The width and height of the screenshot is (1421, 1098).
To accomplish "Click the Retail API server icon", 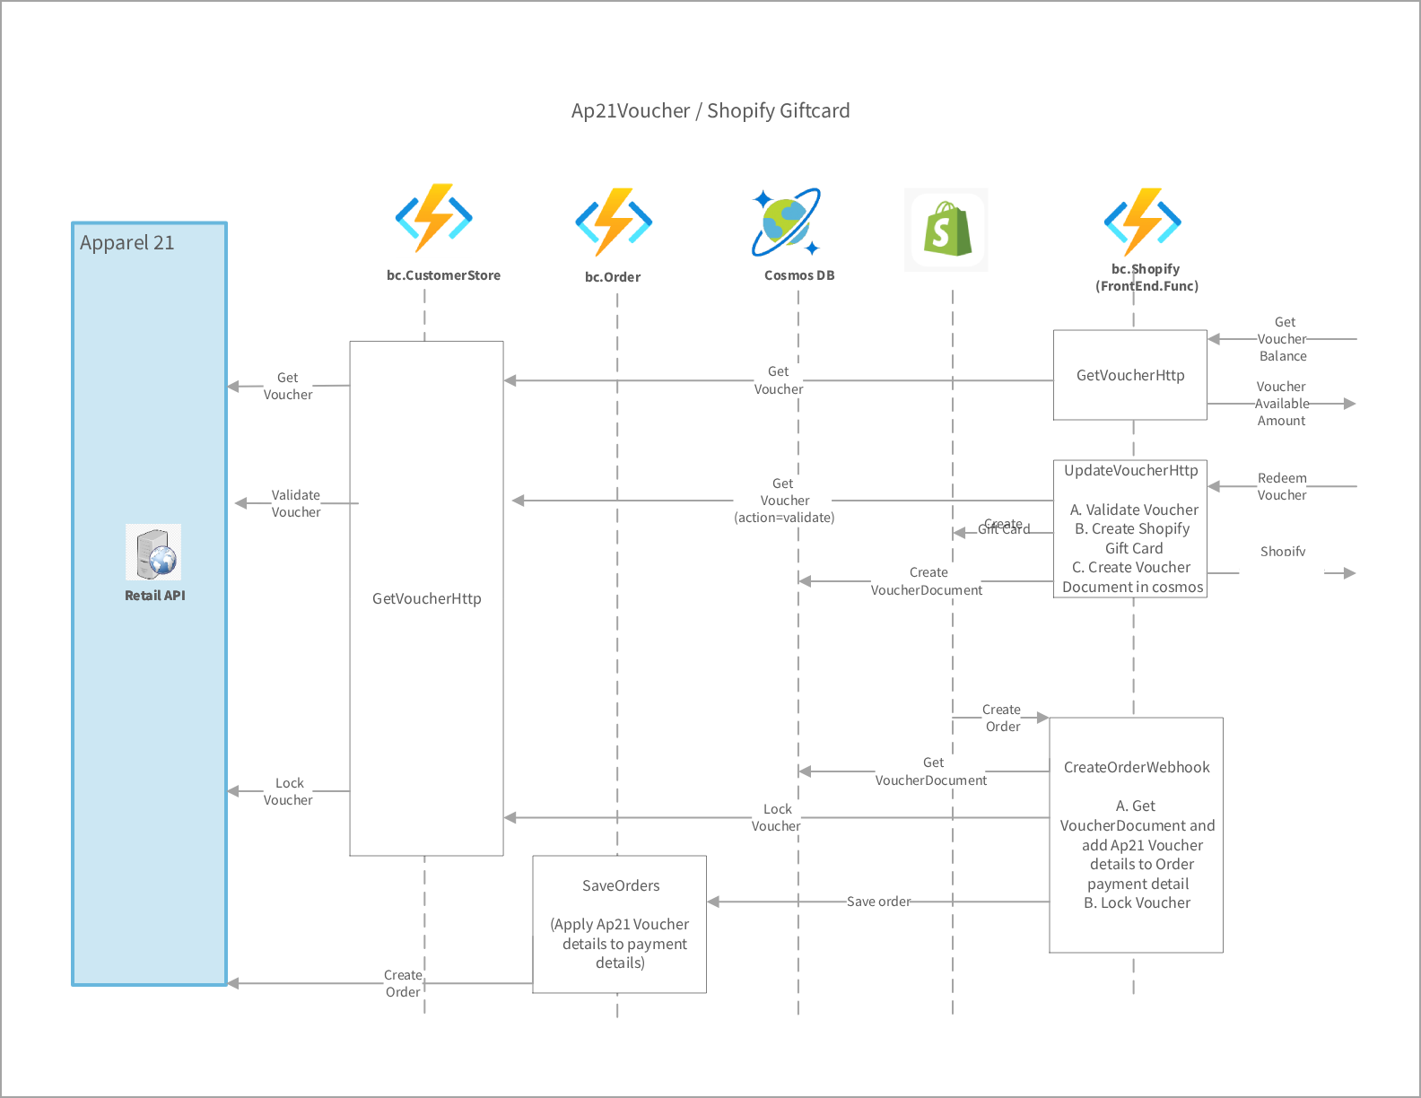I will 153,552.
